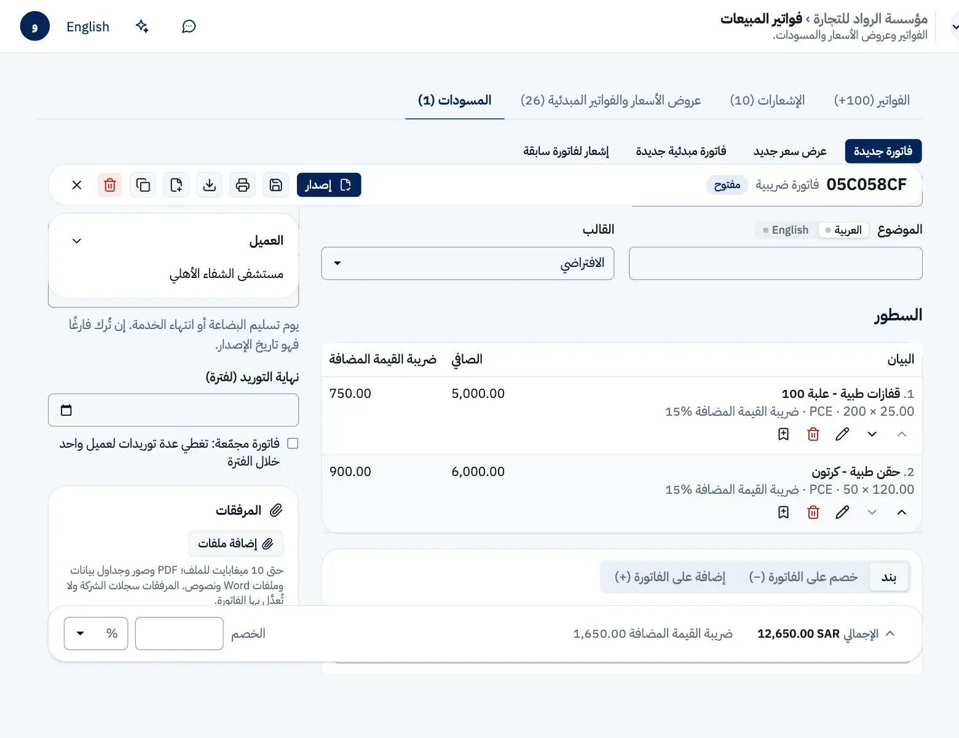Click عرض سعر جديد button
The image size is (959, 738).
coord(790,151)
